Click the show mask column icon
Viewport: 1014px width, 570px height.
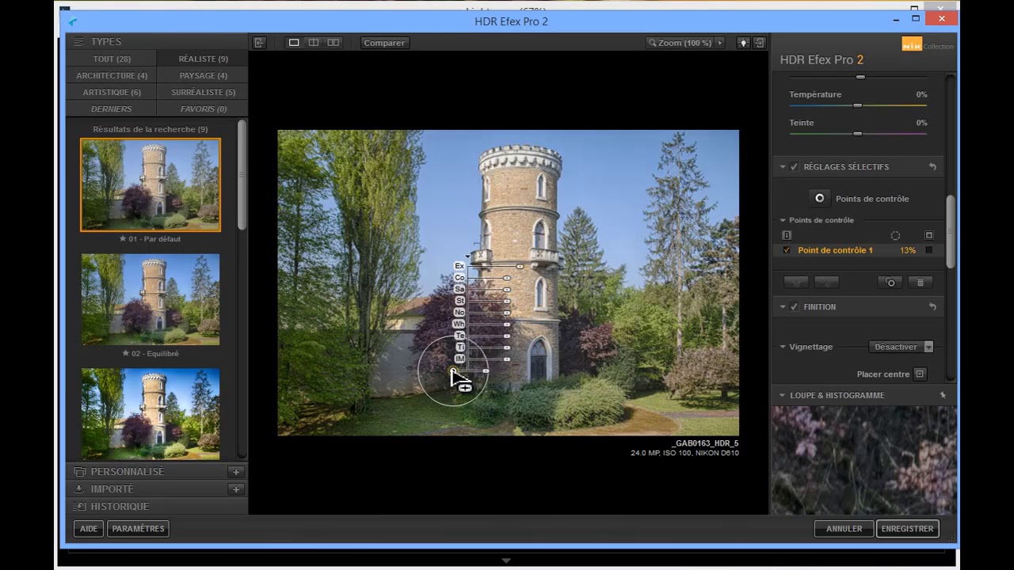point(929,236)
